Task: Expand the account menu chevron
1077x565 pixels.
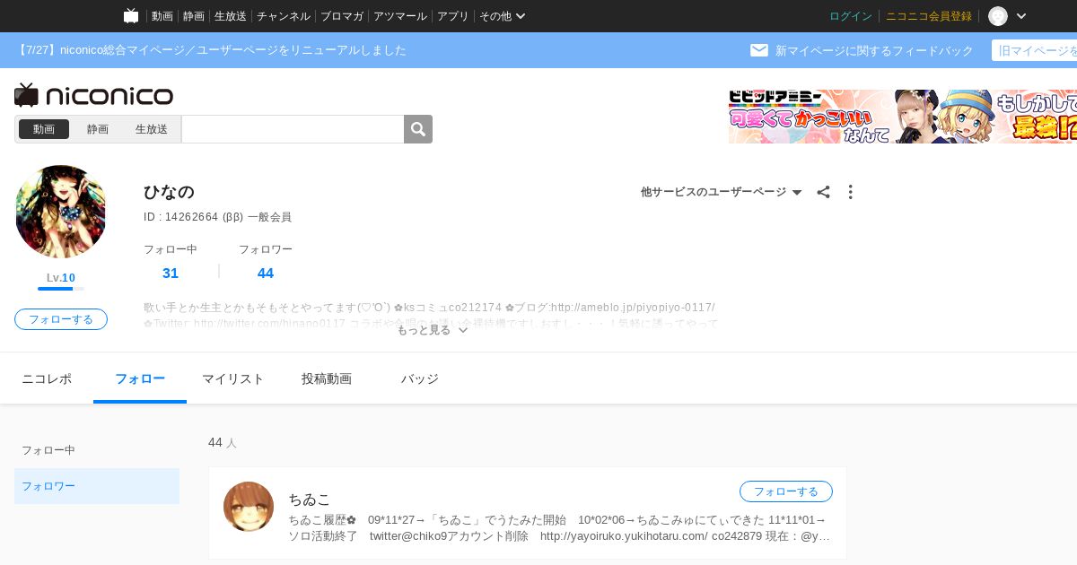Action: coord(1021,16)
